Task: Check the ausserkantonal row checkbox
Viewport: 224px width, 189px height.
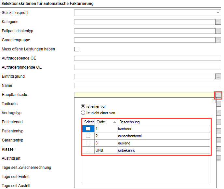Action: click(x=88, y=136)
